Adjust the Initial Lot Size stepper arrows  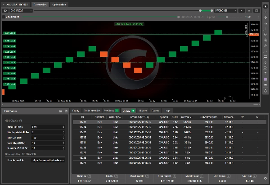click(x=63, y=127)
